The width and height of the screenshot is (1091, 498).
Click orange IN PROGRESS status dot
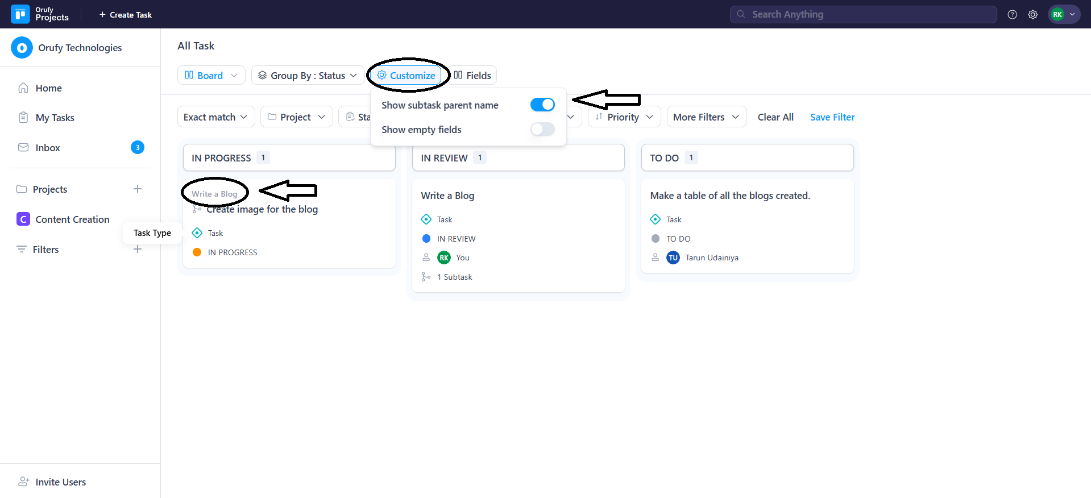pos(197,252)
